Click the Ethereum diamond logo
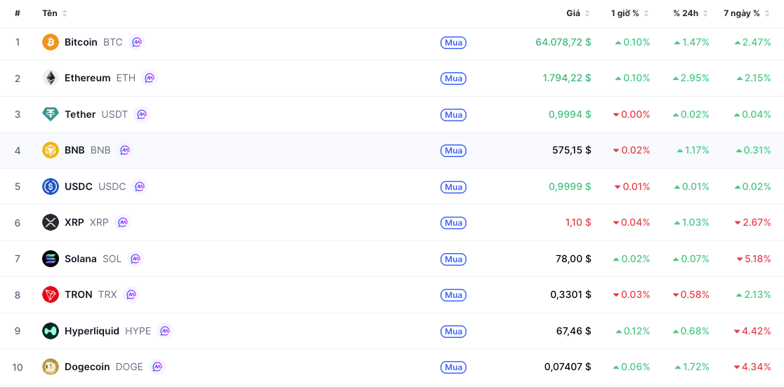The height and width of the screenshot is (387, 784). pos(51,79)
